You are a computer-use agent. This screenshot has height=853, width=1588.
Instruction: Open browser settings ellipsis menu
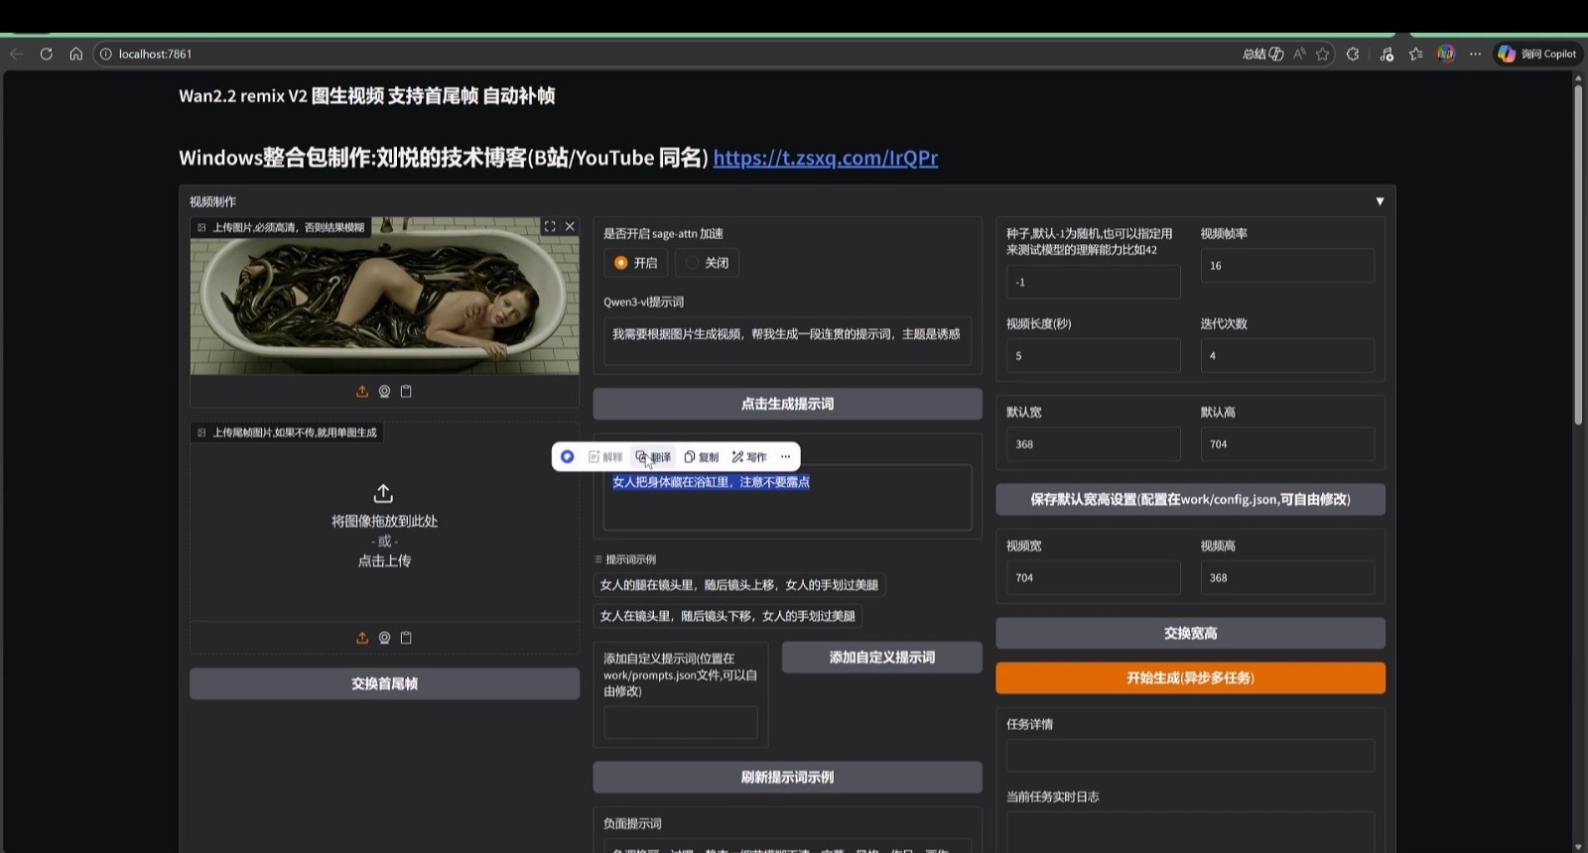tap(1475, 54)
